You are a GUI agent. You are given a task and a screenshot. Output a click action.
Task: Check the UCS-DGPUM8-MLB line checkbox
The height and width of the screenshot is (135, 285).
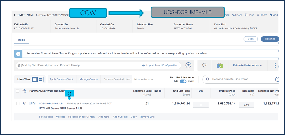[x=18, y=104]
